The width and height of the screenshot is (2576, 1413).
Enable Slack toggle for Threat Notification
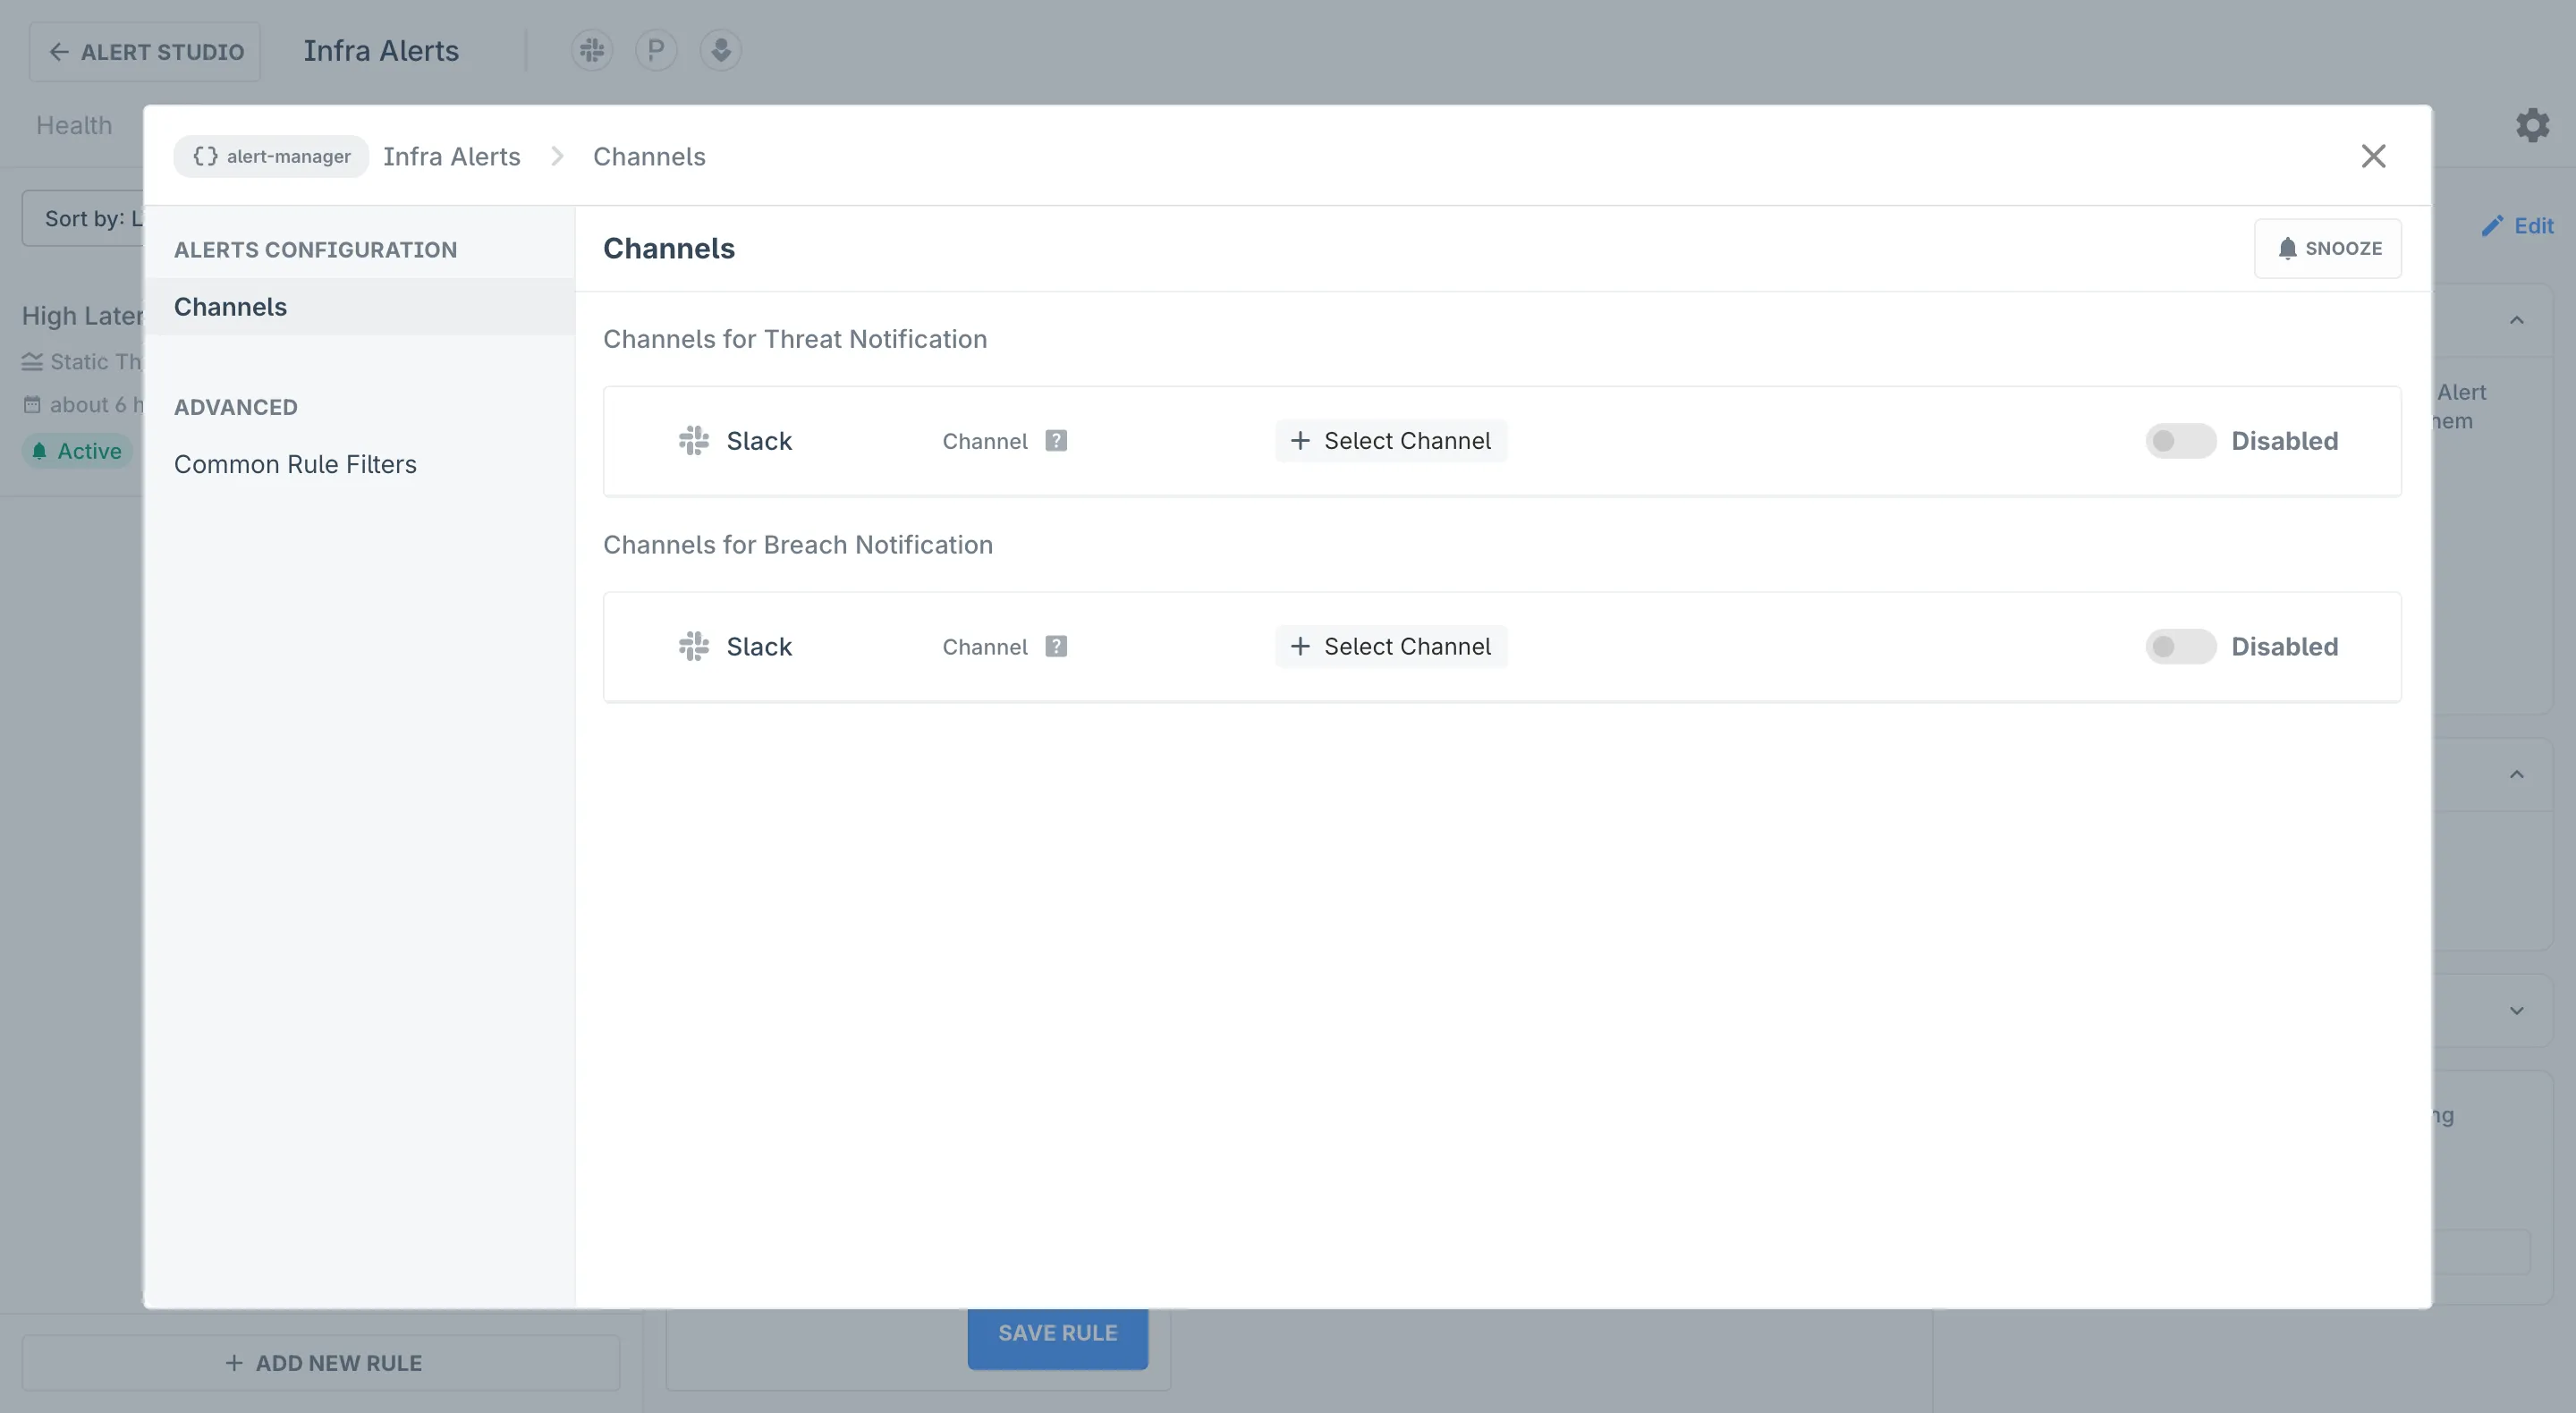point(2180,441)
